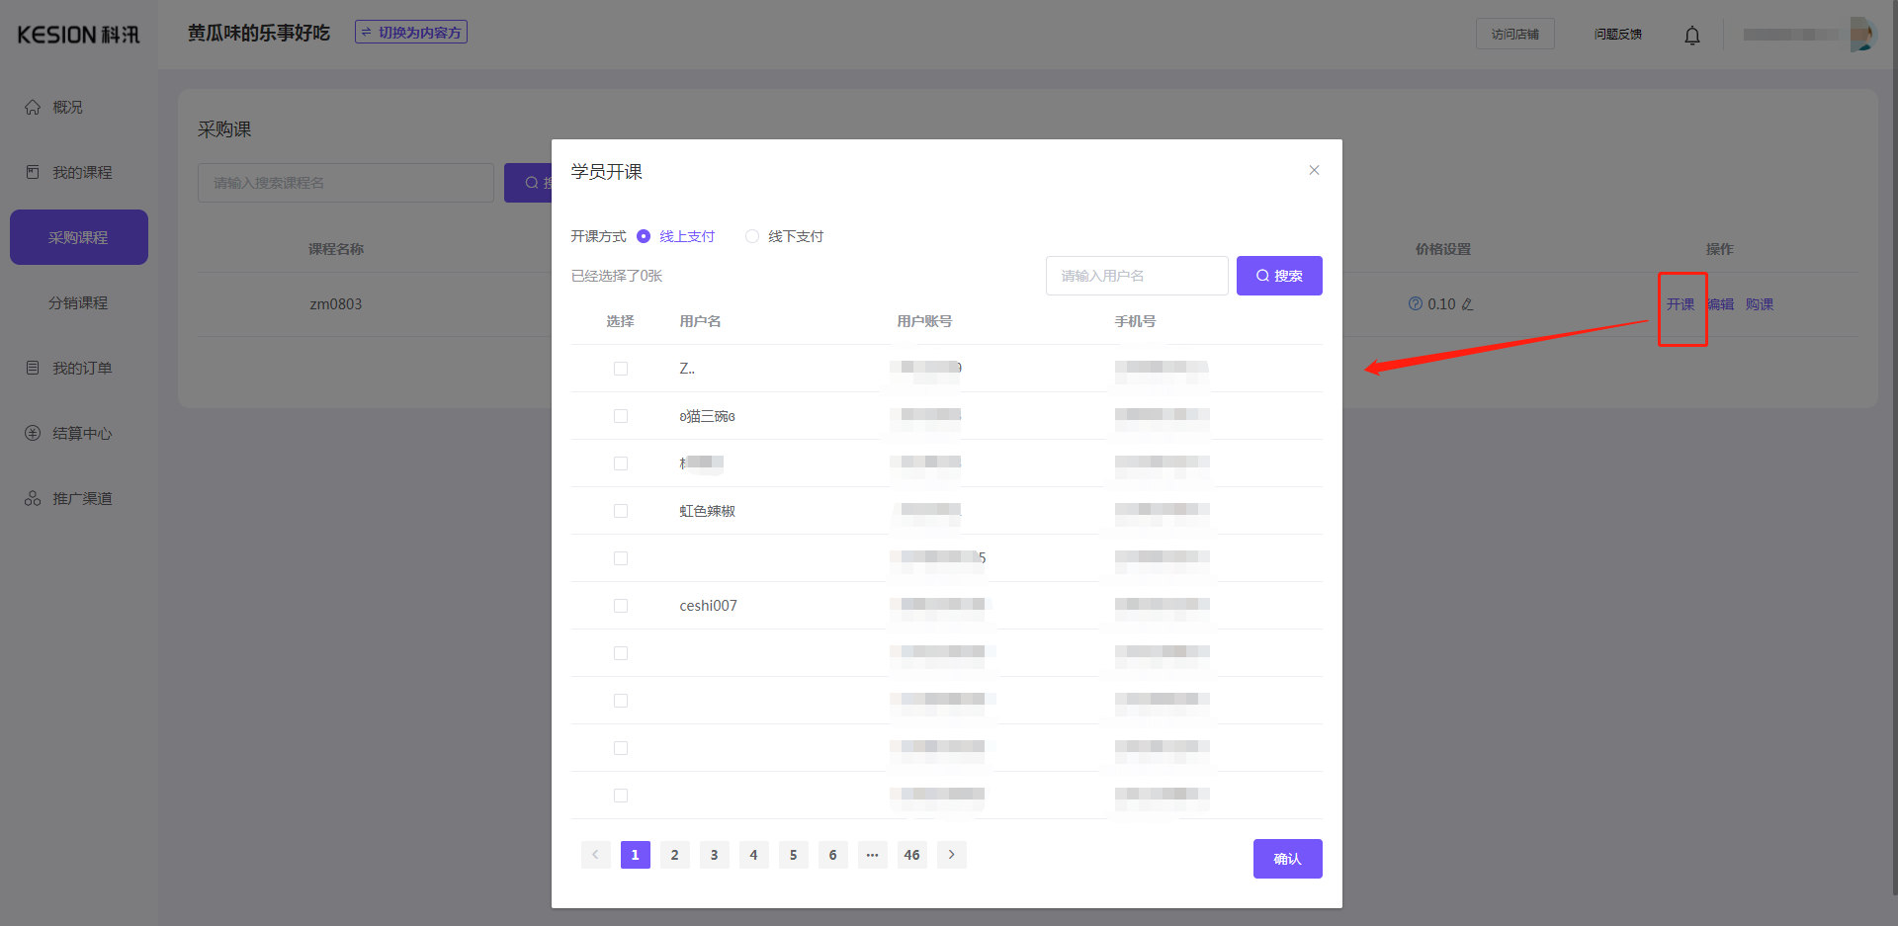Click the pencil icon beside price 0.10

tap(1466, 304)
